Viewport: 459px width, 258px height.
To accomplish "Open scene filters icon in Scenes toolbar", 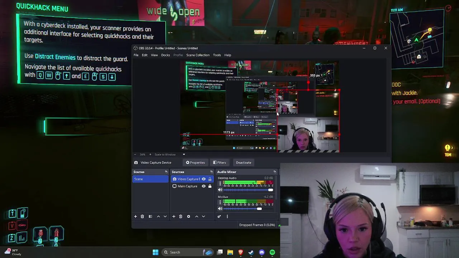I will pyautogui.click(x=150, y=216).
